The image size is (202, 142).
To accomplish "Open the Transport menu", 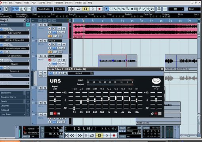I will click(58, 3).
